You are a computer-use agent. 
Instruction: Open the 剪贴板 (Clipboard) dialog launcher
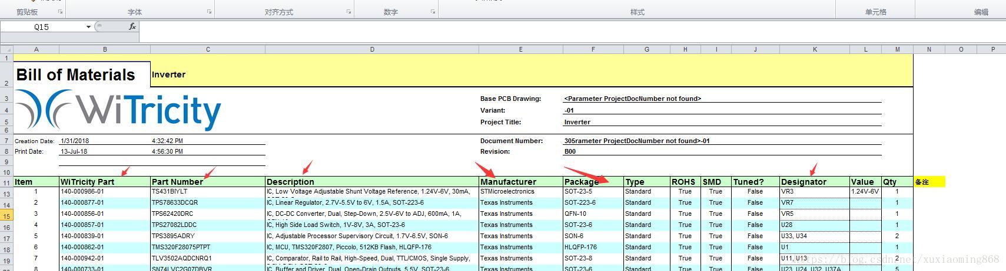click(60, 12)
